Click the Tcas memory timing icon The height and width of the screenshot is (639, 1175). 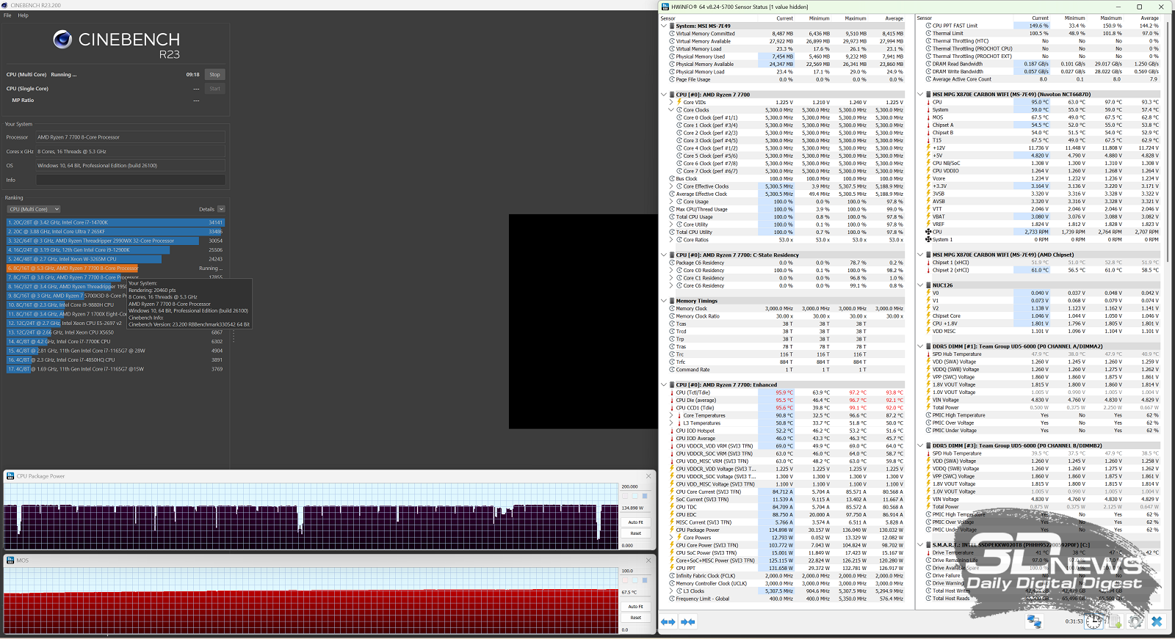pyautogui.click(x=672, y=324)
